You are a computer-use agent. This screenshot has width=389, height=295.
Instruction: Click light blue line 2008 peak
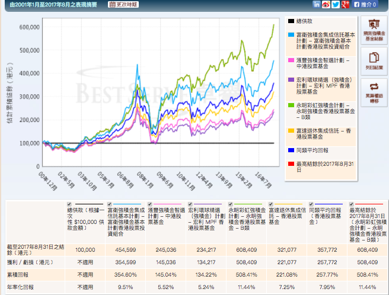pos(137,65)
